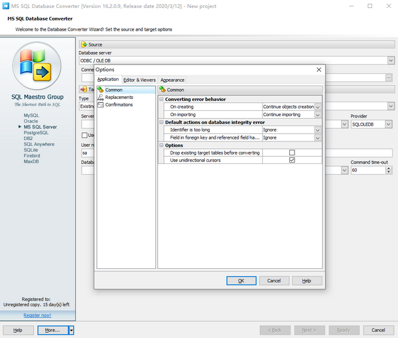Viewport: 398px width, 338px height.
Task: Open Field in foreign key dropdown
Action: (x=318, y=138)
